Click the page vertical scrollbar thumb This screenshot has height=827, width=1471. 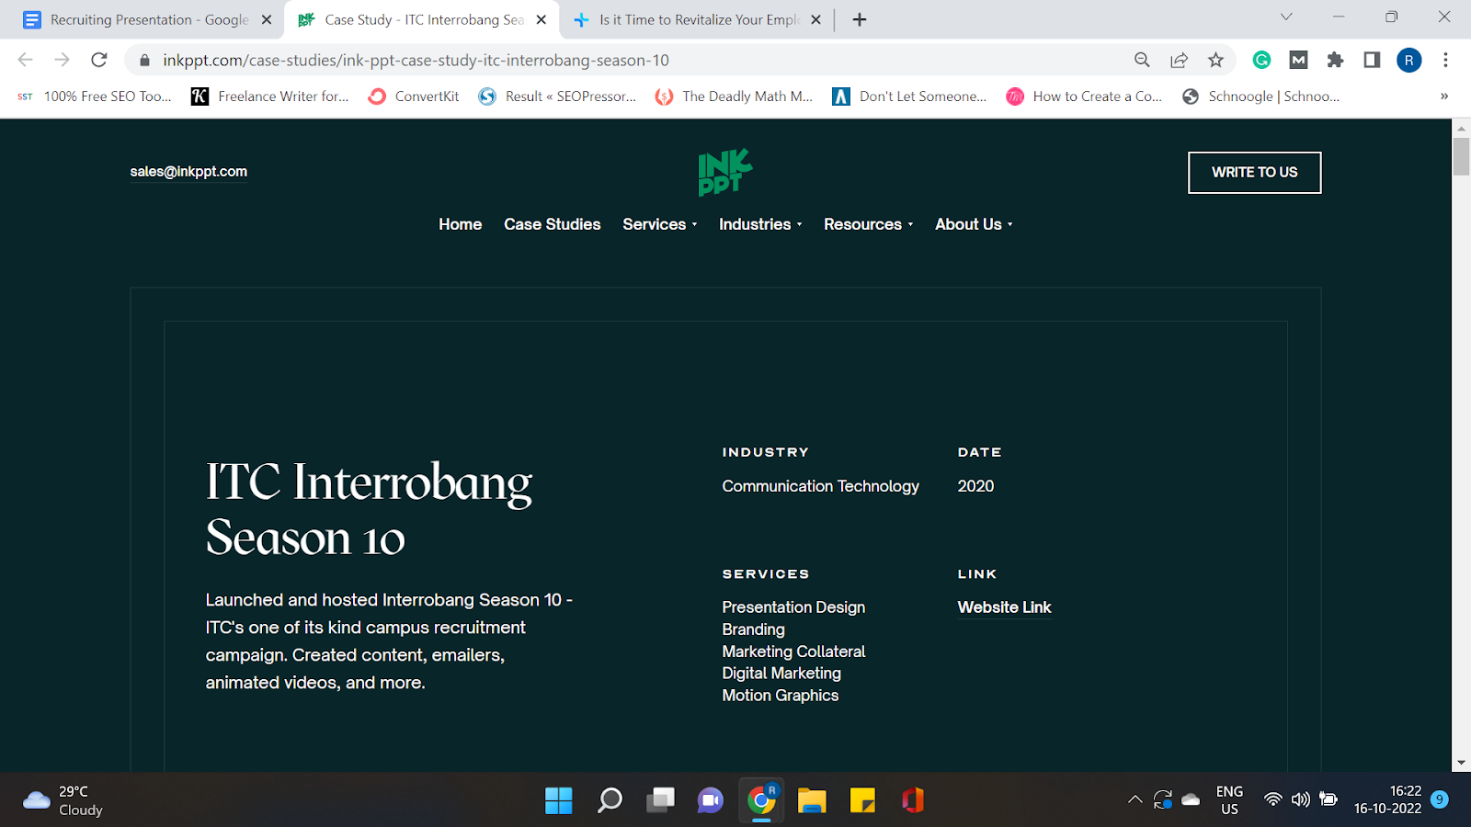pyautogui.click(x=1461, y=156)
